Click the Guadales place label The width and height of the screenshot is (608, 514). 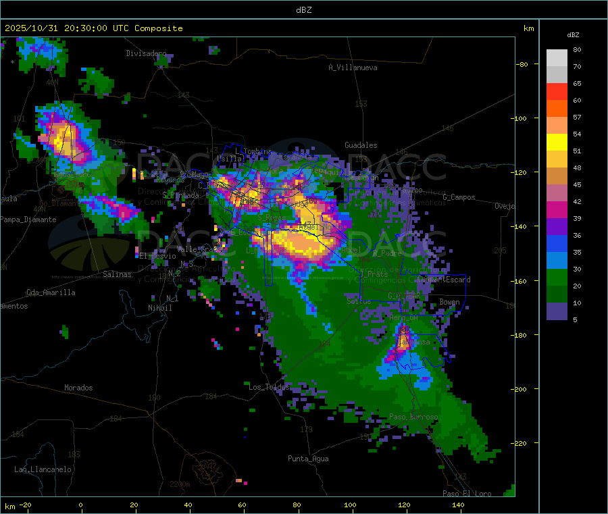pos(361,145)
